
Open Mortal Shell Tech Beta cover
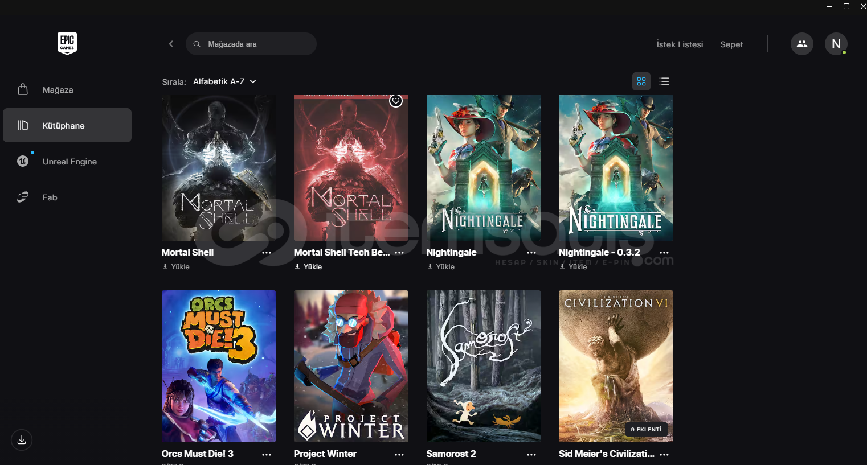click(351, 168)
